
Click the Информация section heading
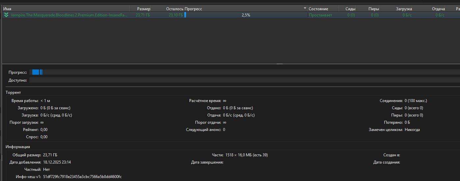[18, 147]
